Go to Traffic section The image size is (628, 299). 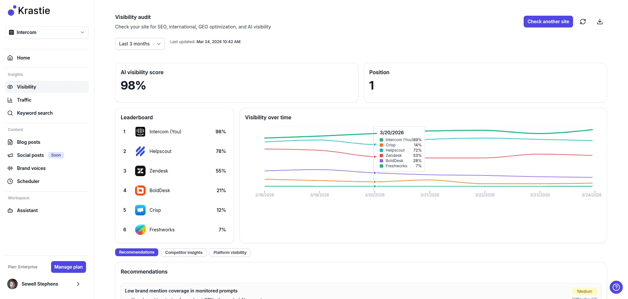coord(47,100)
